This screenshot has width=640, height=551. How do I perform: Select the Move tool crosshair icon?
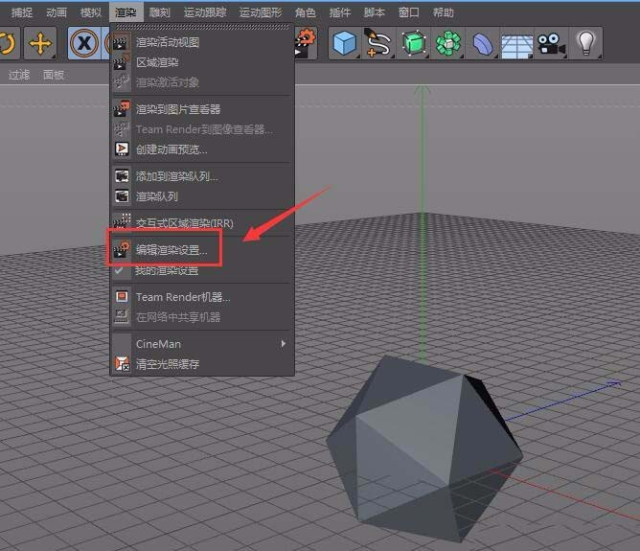coord(40,43)
